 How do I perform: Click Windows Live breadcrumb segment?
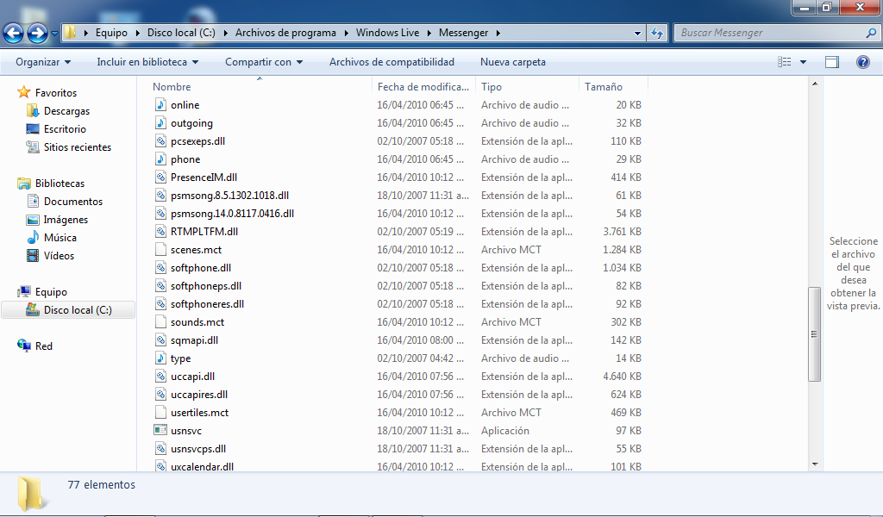click(x=387, y=33)
